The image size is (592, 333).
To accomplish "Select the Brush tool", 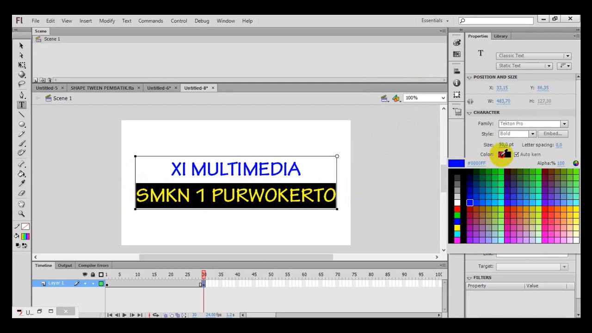I will pyautogui.click(x=21, y=143).
